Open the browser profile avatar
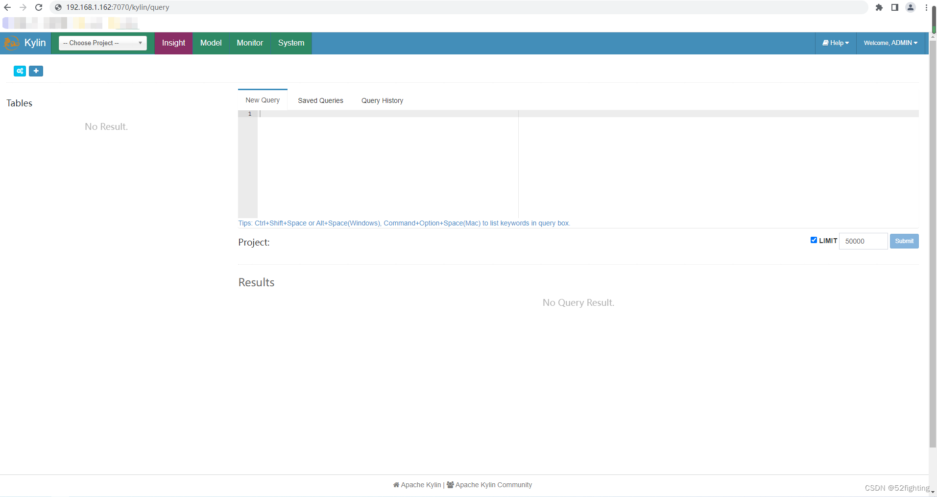This screenshot has height=497, width=937. pyautogui.click(x=911, y=7)
